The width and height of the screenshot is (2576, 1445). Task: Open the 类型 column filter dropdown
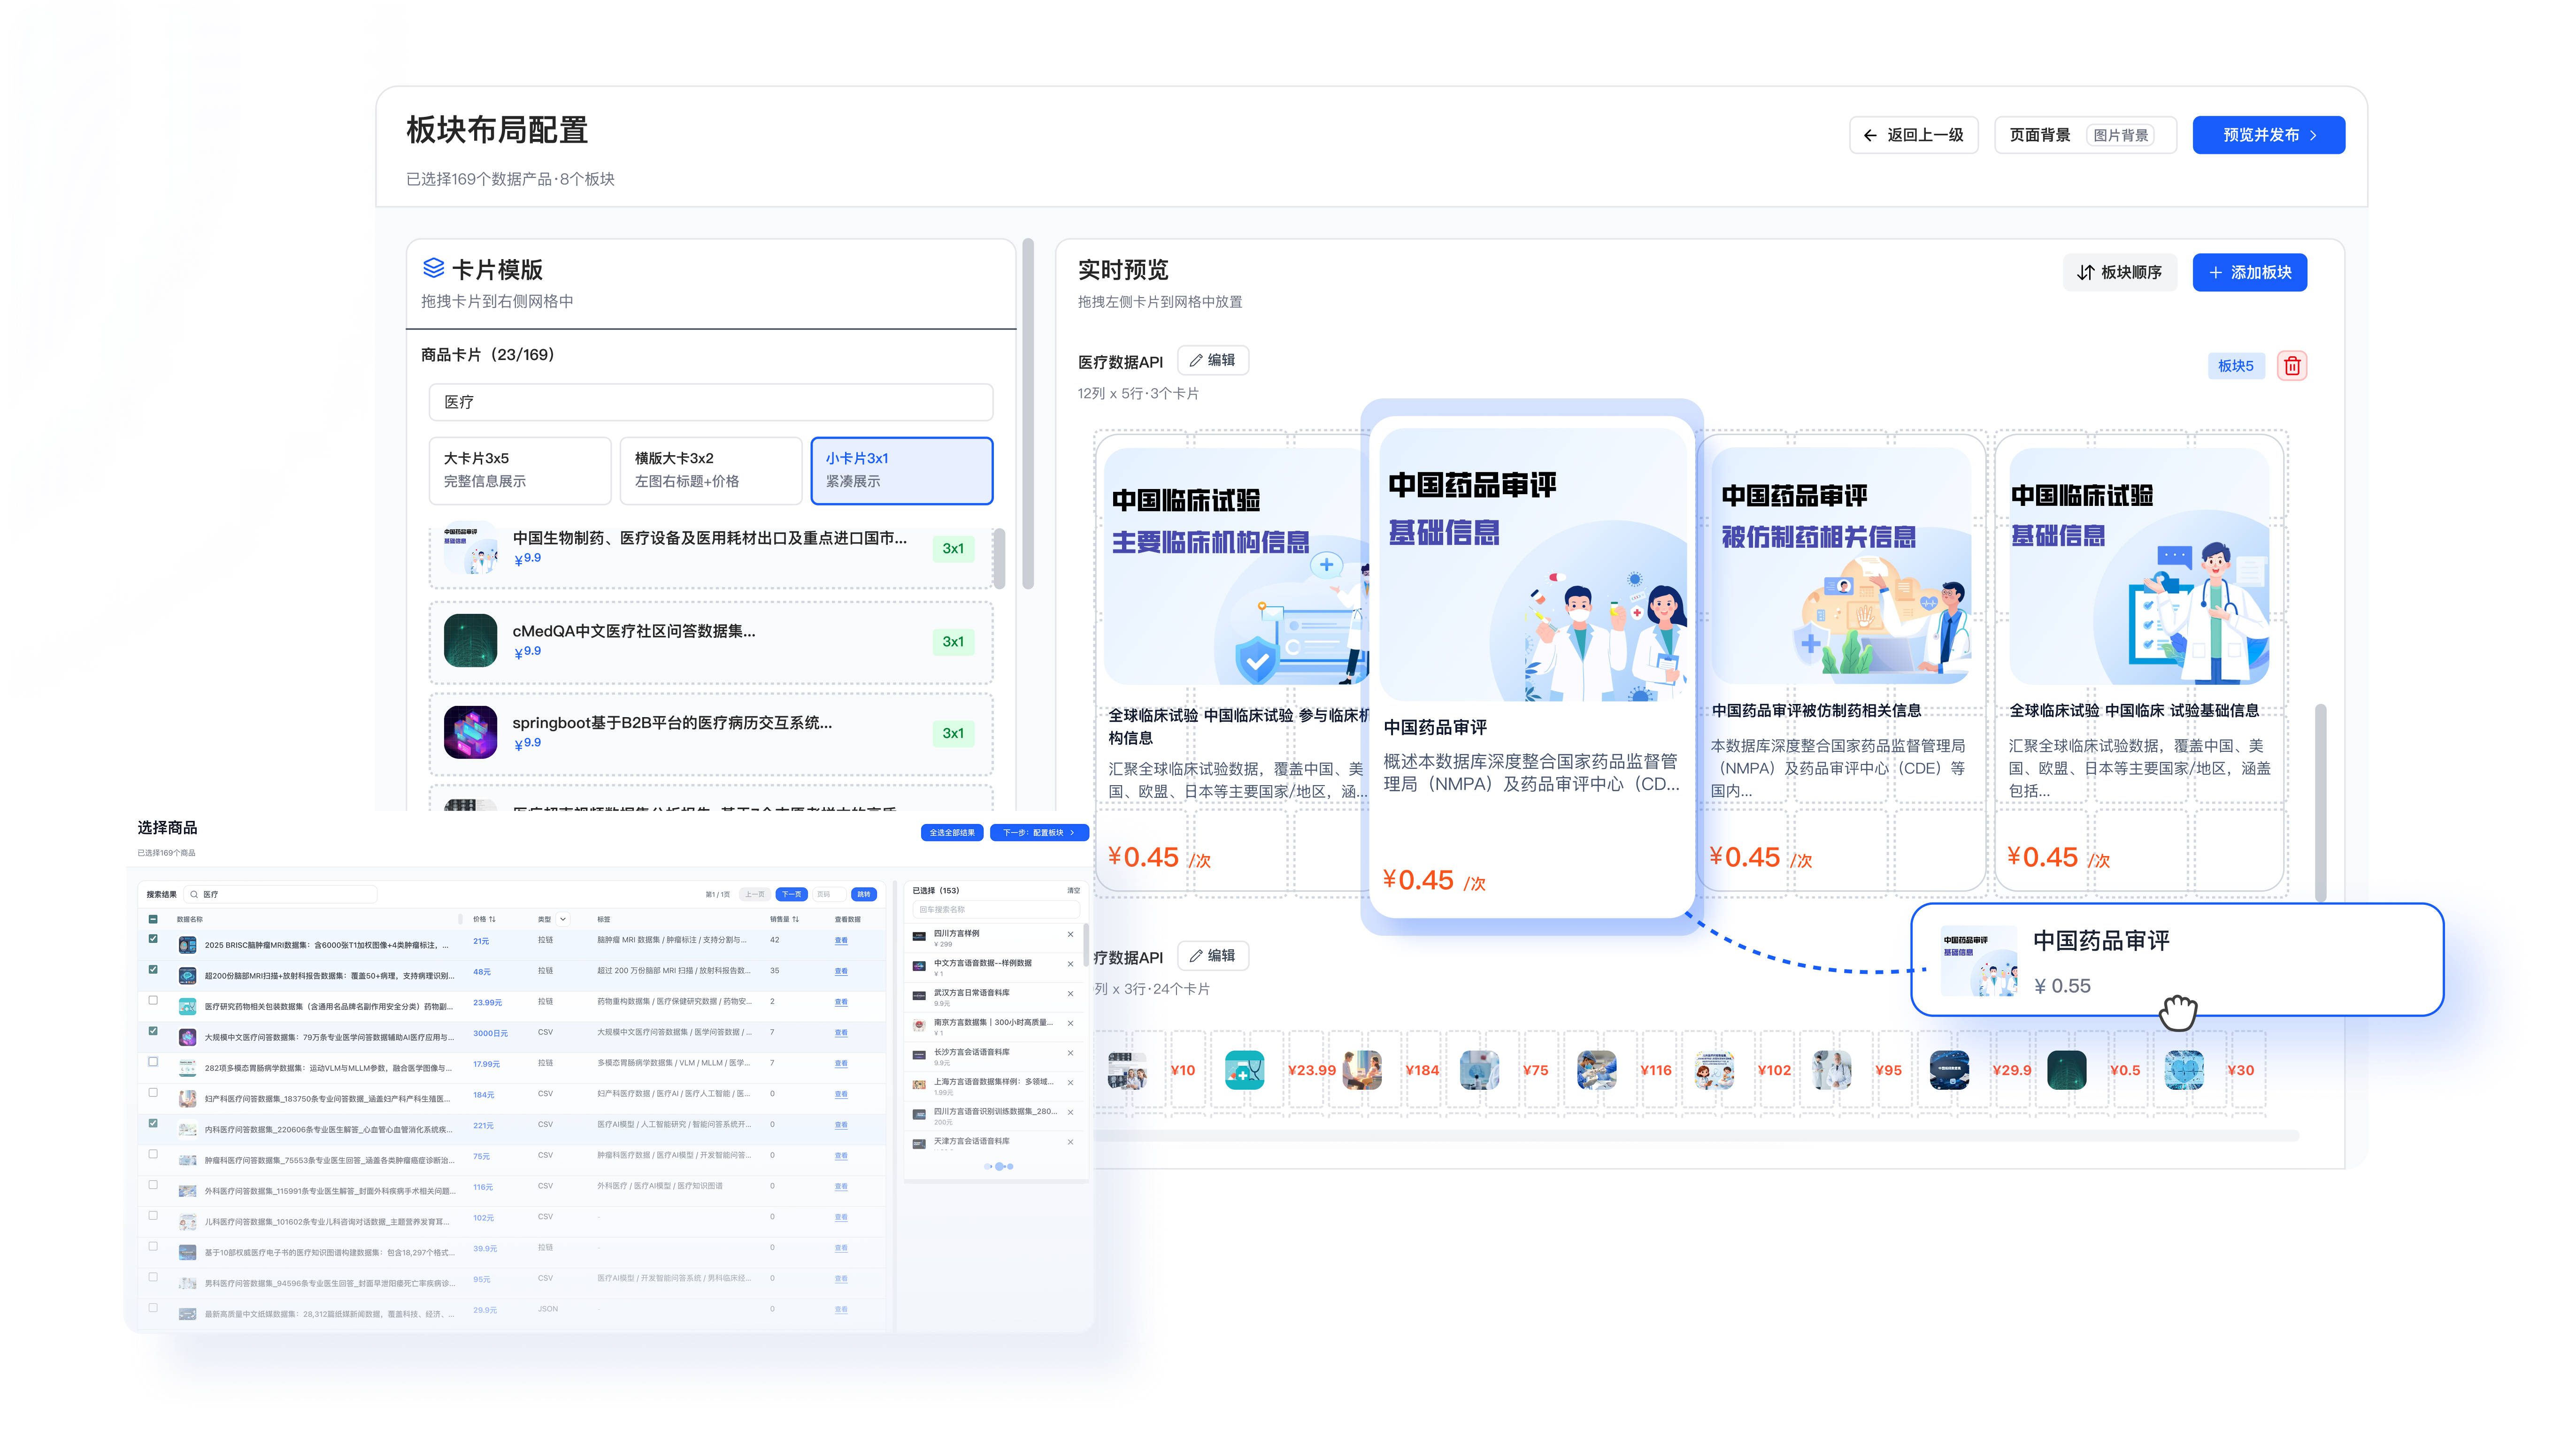[x=563, y=919]
